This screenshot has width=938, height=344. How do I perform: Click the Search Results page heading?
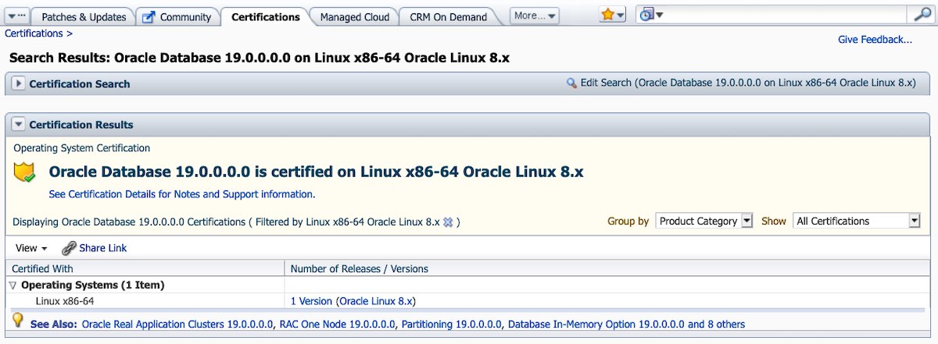(260, 59)
